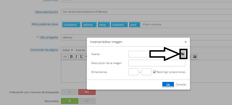Remove the pack keyword tag
The height and width of the screenshot is (105, 232).
pyautogui.click(x=138, y=25)
